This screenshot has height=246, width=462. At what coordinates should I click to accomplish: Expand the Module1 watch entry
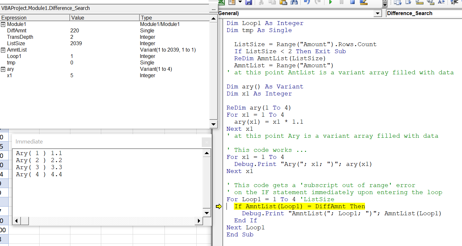coord(3,24)
